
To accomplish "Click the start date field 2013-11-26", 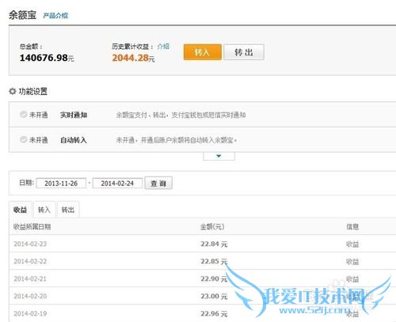I will [x=61, y=184].
